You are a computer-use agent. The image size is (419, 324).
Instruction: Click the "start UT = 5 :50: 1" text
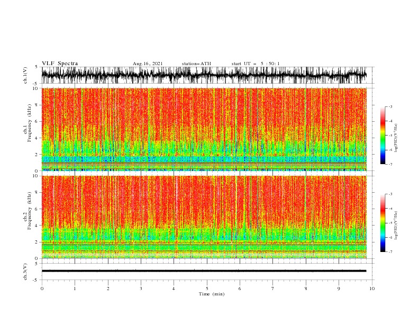256,64
